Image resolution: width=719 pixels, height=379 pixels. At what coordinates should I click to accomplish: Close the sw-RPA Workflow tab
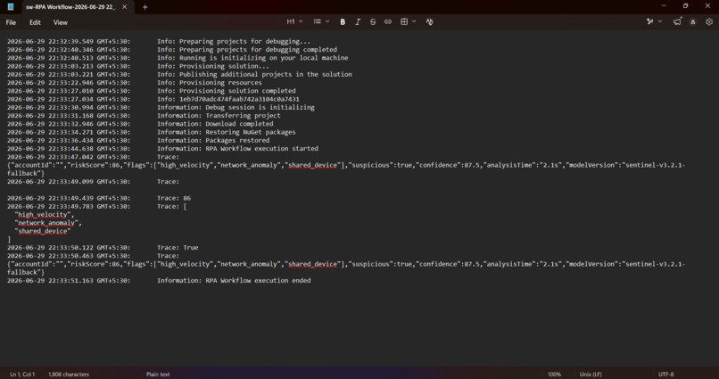coord(124,7)
